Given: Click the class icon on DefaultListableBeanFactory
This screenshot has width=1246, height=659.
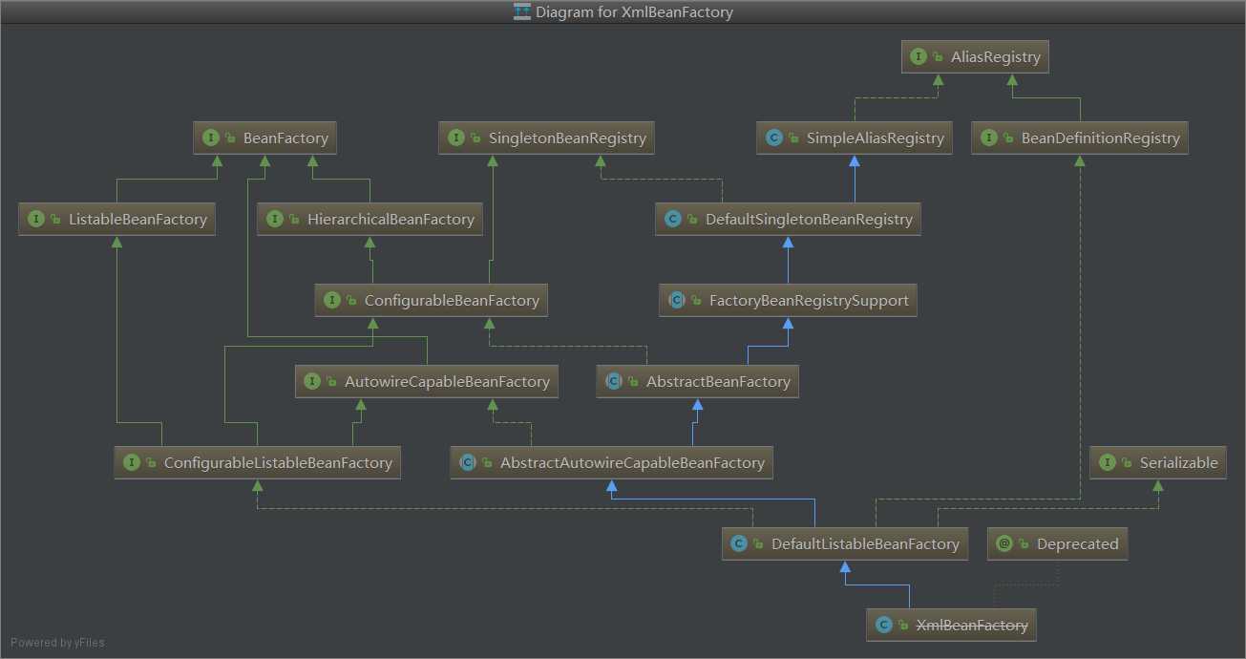Looking at the screenshot, I should tap(738, 544).
